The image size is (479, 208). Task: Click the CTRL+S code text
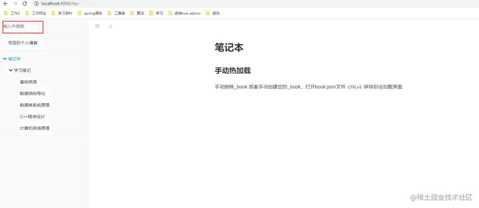click(x=355, y=87)
